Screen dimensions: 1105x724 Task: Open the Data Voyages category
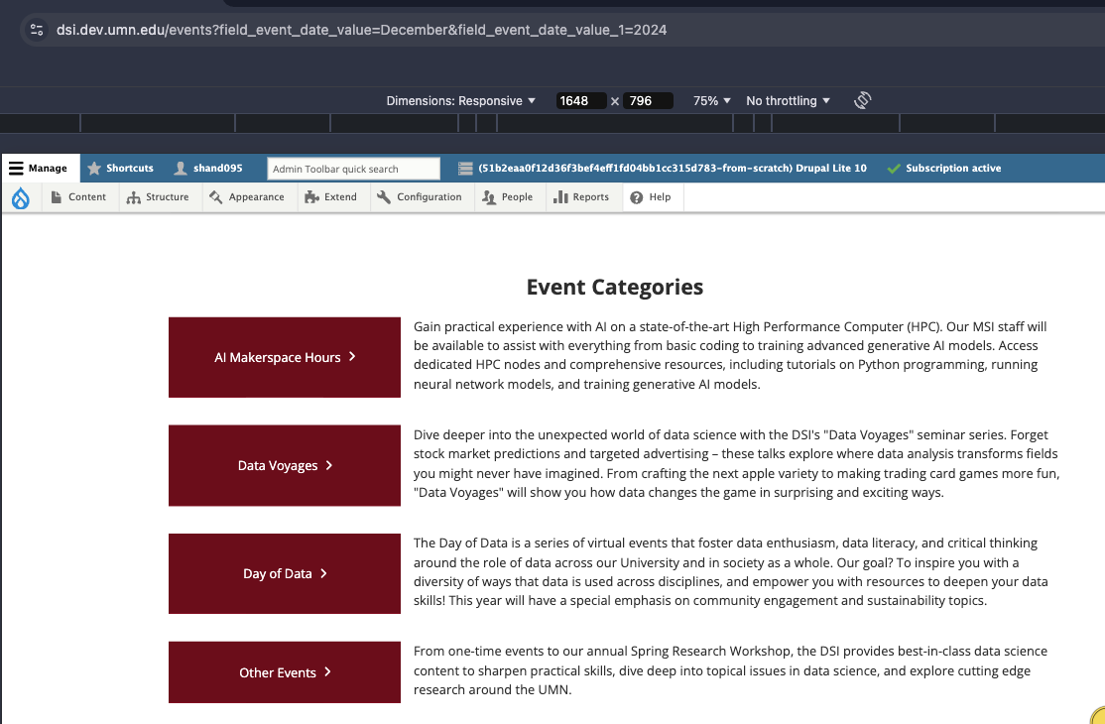(x=285, y=465)
